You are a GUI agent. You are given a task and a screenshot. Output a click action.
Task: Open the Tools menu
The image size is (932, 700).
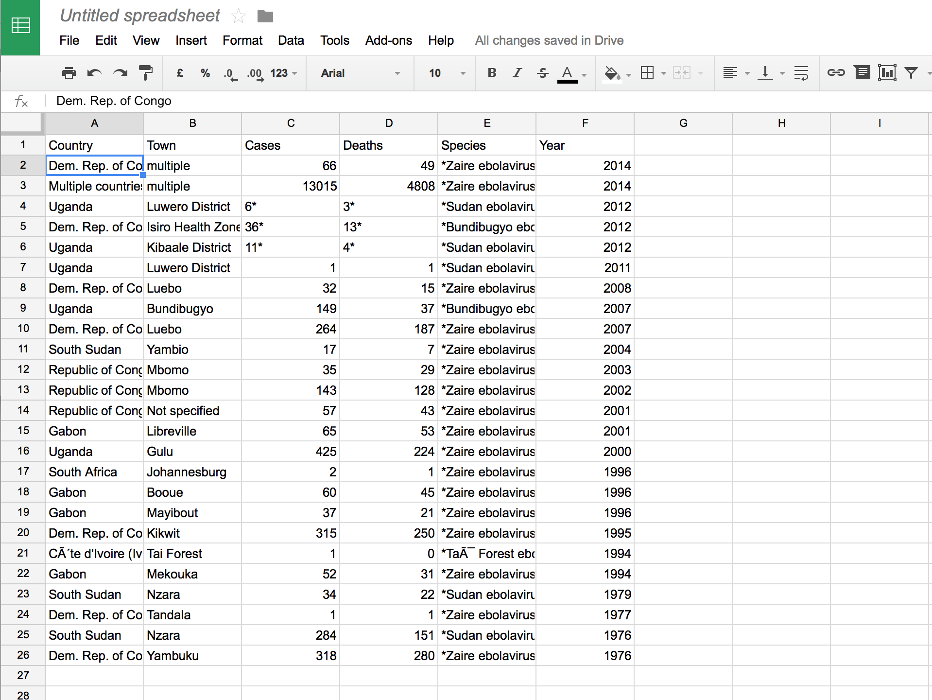(335, 40)
